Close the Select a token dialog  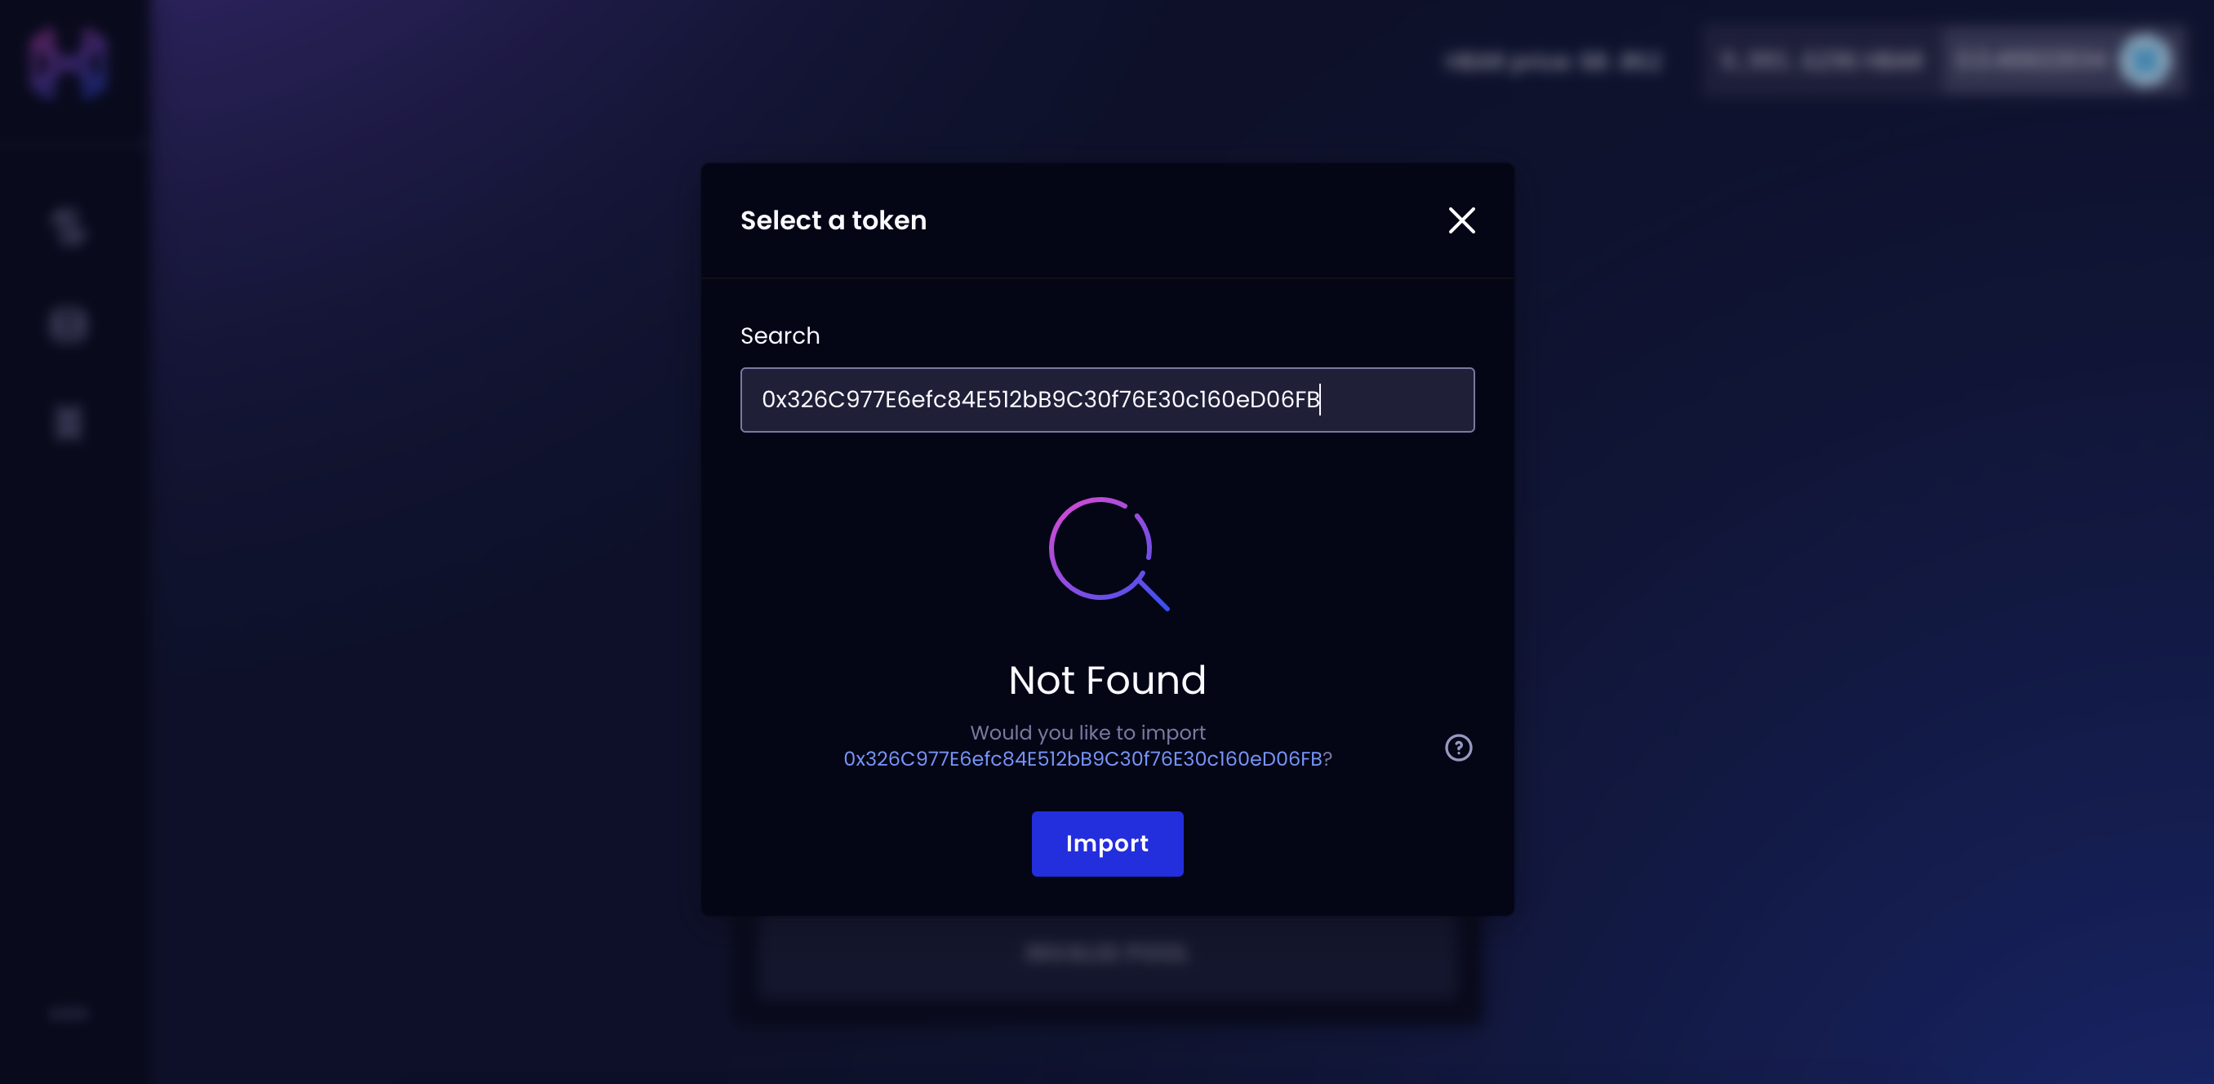tap(1461, 221)
